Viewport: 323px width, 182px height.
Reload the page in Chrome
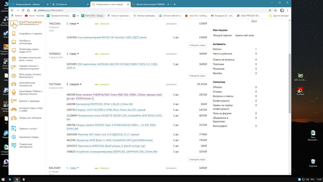click(x=23, y=10)
